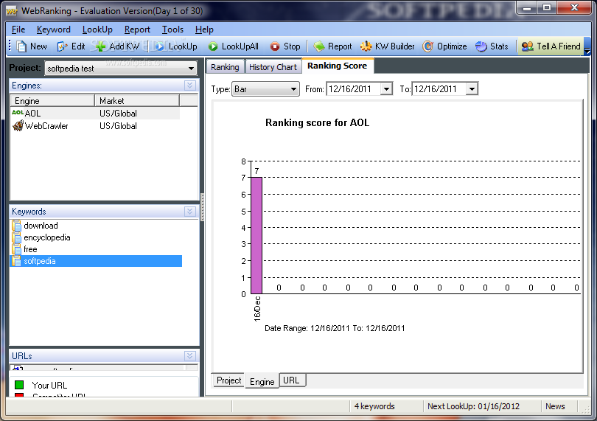The width and height of the screenshot is (597, 421).
Task: Collapse the Keywords panel
Action: (190, 212)
